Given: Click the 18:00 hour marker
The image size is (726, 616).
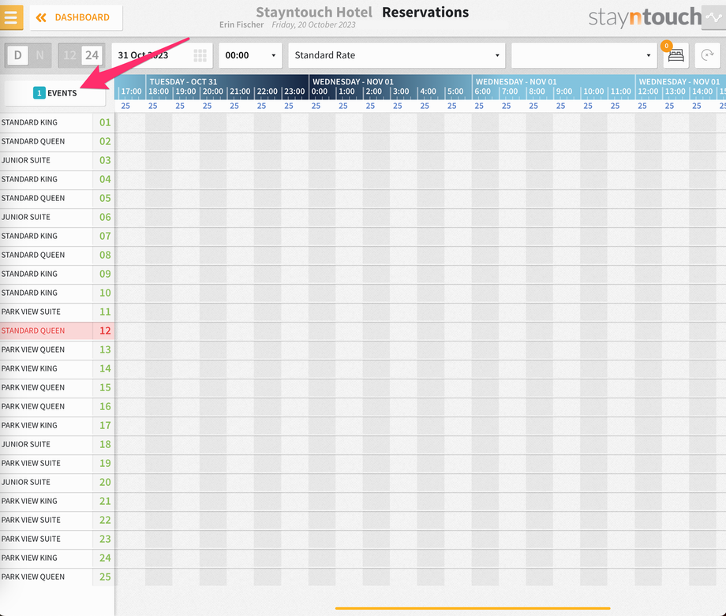Looking at the screenshot, I should 159,92.
